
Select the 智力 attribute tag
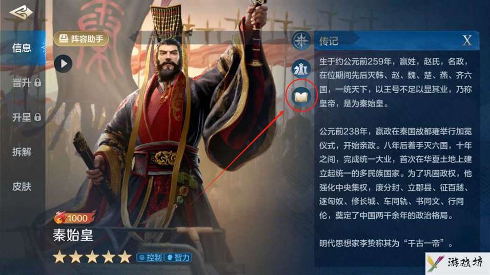tap(178, 258)
